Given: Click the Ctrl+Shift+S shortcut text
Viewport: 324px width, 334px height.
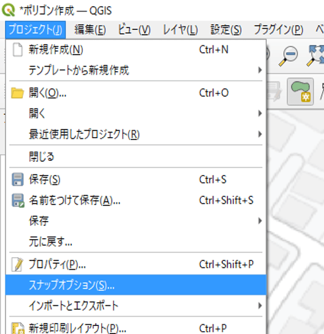Looking at the screenshot, I should point(226,200).
